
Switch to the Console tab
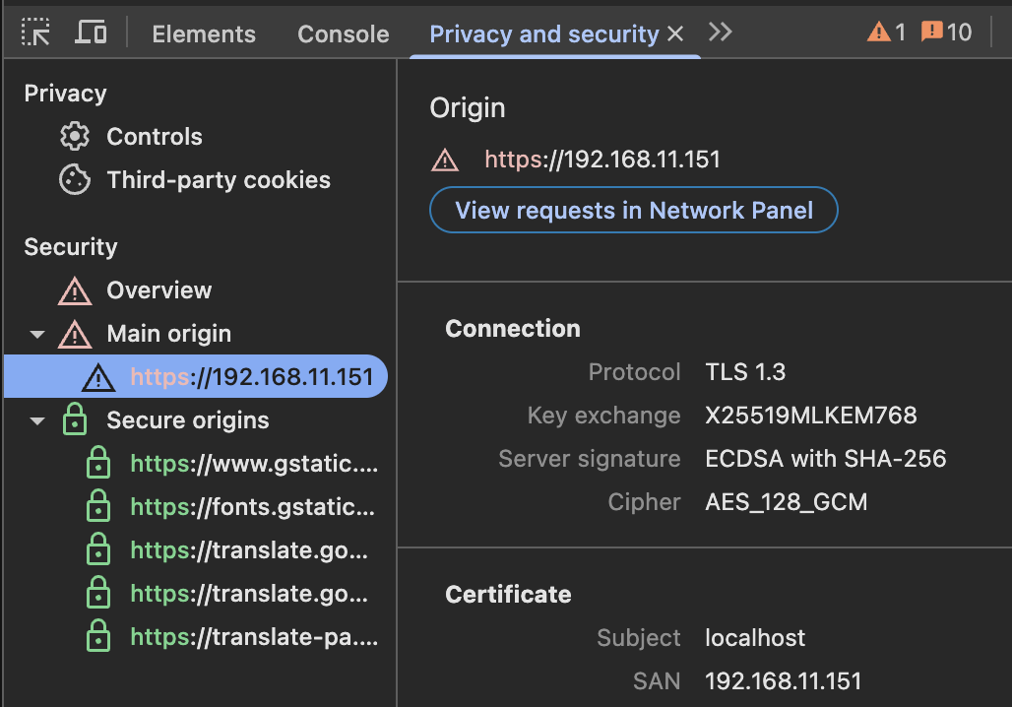(343, 32)
